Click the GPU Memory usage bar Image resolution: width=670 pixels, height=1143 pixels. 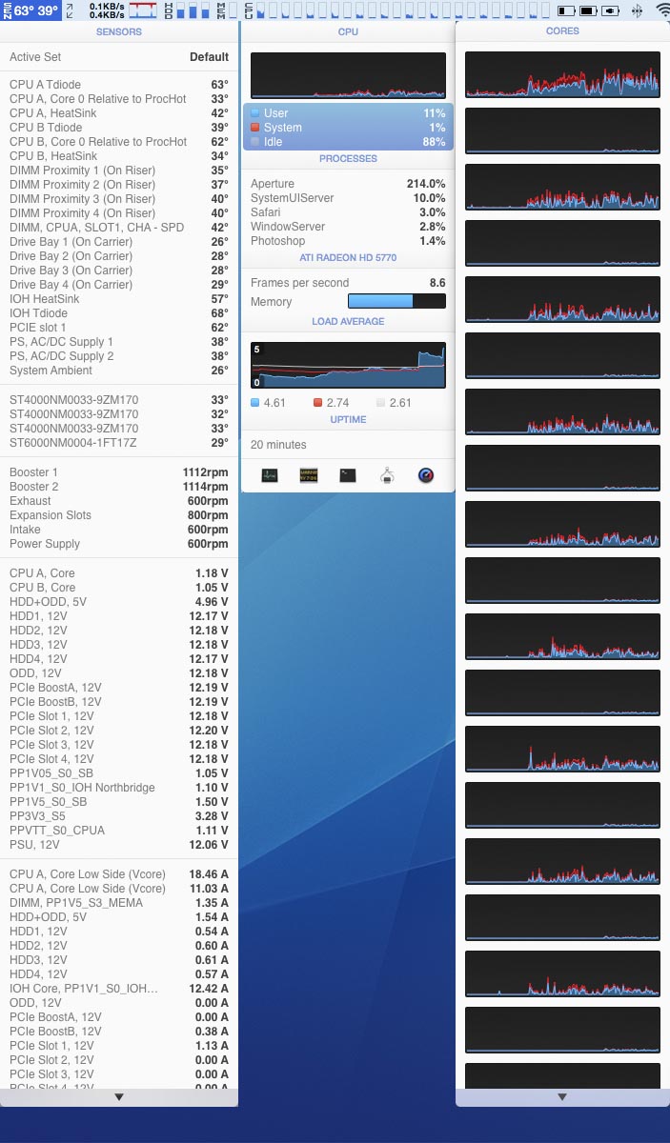(x=396, y=301)
